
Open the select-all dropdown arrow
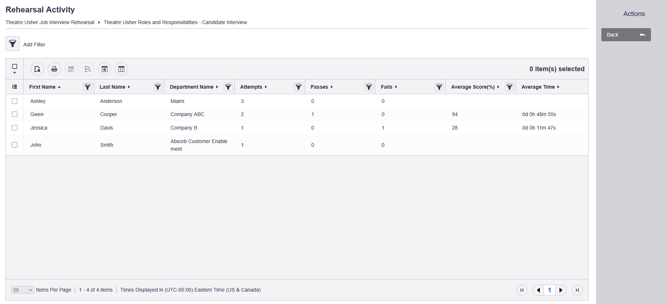pyautogui.click(x=15, y=73)
